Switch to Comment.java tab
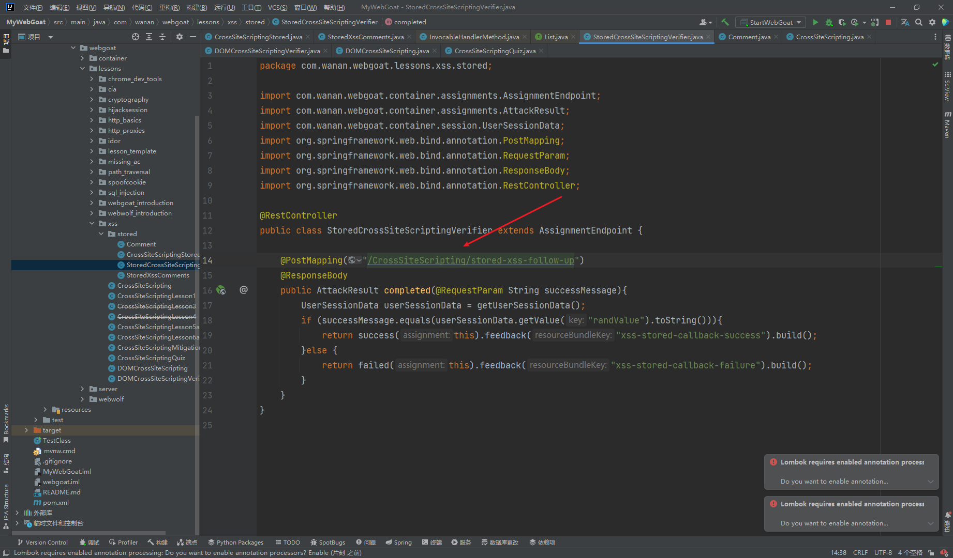The width and height of the screenshot is (953, 558). click(749, 37)
